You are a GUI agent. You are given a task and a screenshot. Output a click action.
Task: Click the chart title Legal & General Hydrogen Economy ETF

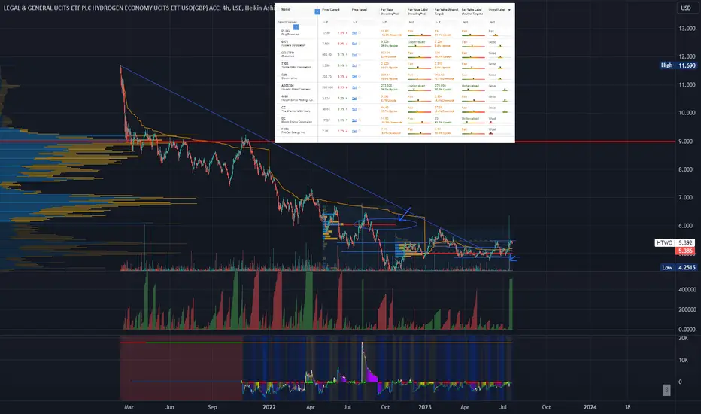(x=138, y=8)
